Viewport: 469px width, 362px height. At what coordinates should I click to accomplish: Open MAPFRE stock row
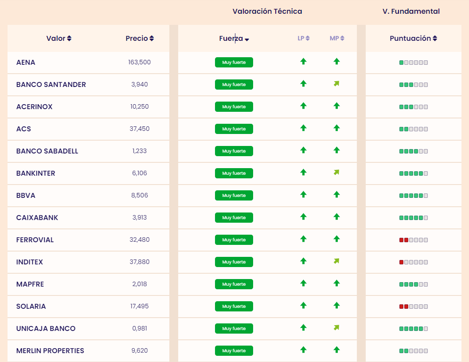coord(30,284)
